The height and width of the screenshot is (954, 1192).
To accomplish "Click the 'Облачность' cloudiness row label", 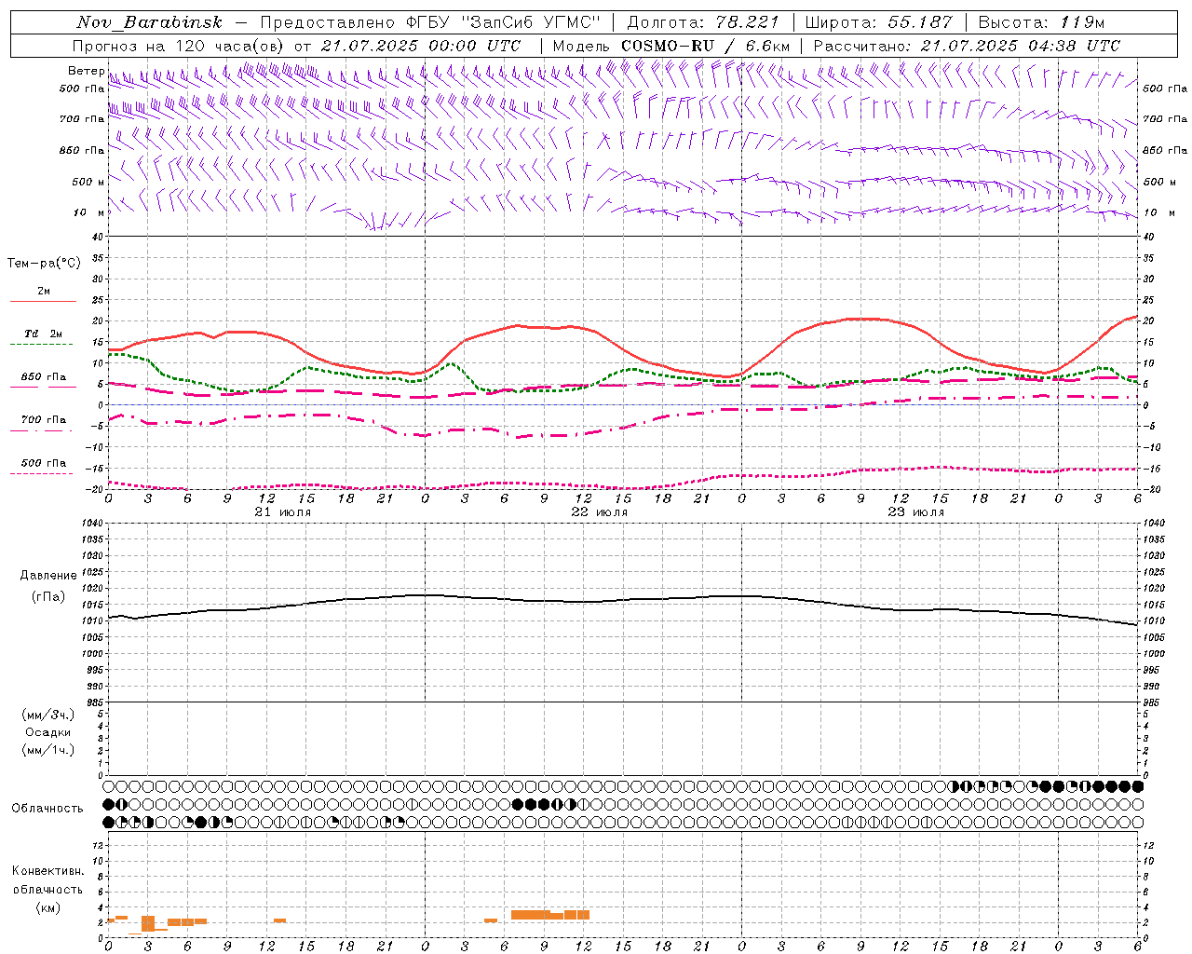I will pyautogui.click(x=47, y=808).
